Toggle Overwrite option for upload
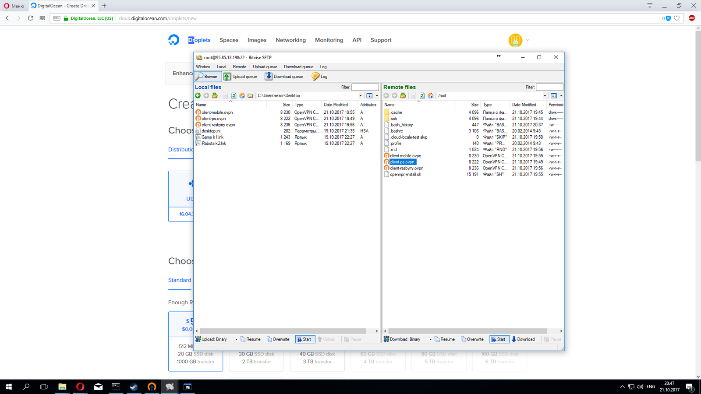This screenshot has height=394, width=701. coord(278,339)
